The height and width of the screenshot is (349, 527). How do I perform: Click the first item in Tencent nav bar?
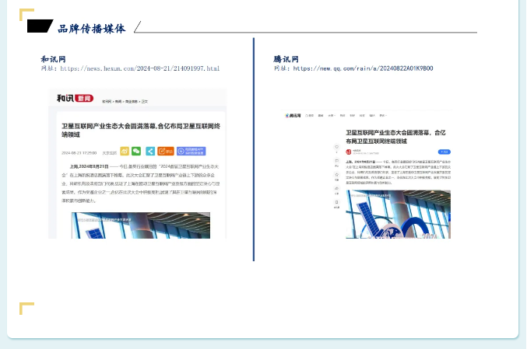[x=309, y=116]
